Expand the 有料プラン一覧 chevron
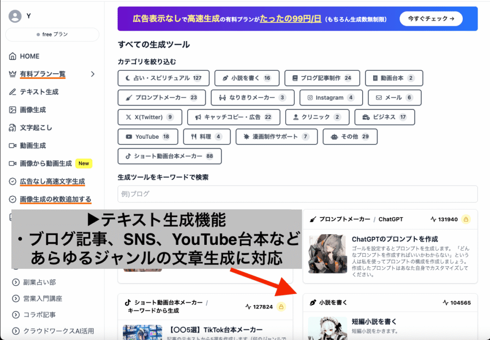 coord(92,74)
